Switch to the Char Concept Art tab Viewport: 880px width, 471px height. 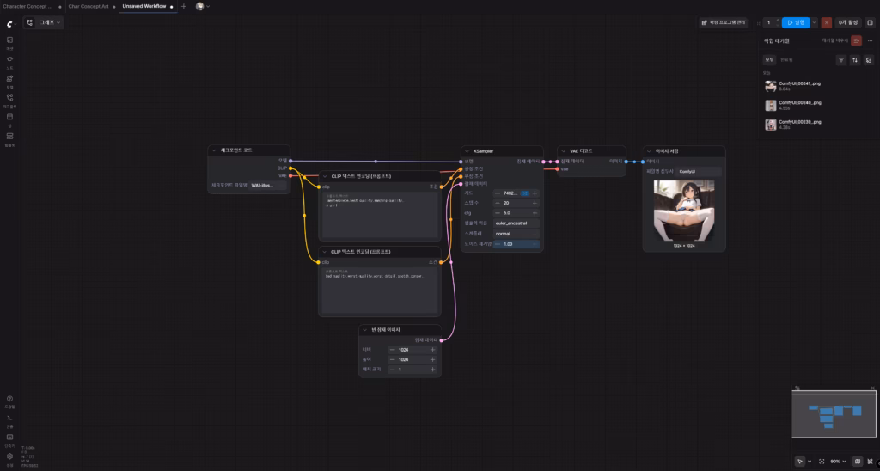(89, 6)
